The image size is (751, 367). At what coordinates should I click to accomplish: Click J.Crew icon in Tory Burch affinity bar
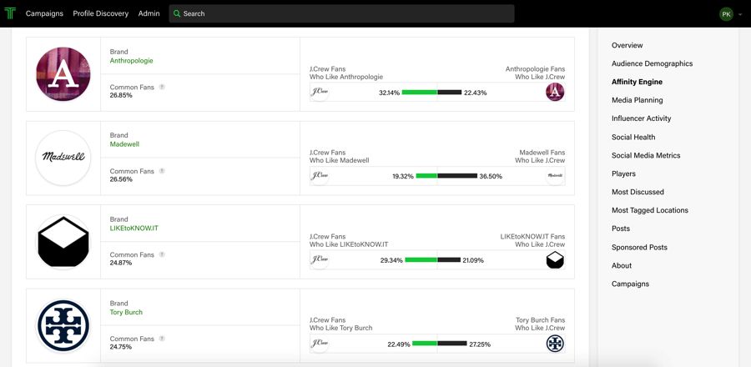coord(319,344)
